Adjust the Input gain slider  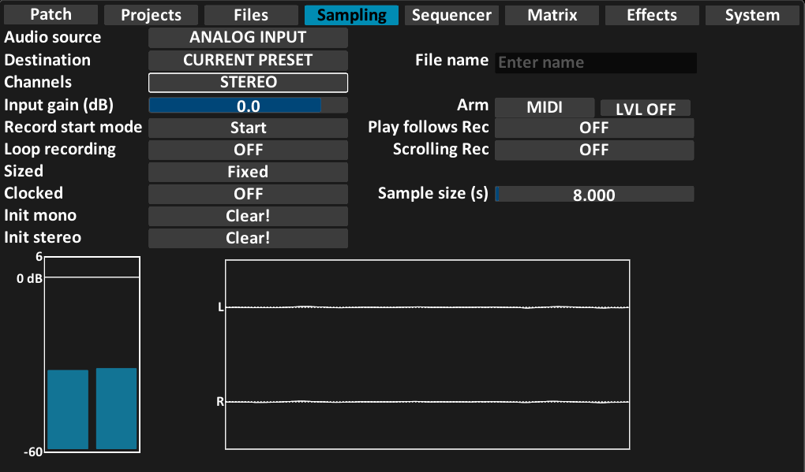click(x=248, y=106)
